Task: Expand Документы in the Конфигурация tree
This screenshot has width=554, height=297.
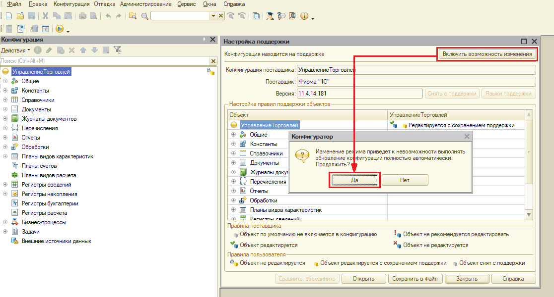Action: [x=5, y=109]
